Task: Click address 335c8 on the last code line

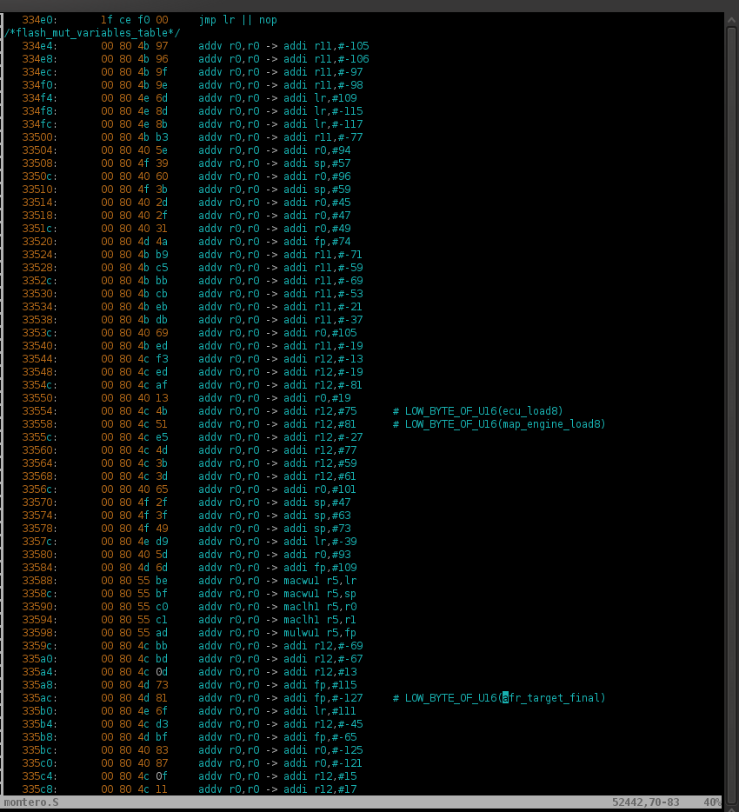Action: (39, 789)
